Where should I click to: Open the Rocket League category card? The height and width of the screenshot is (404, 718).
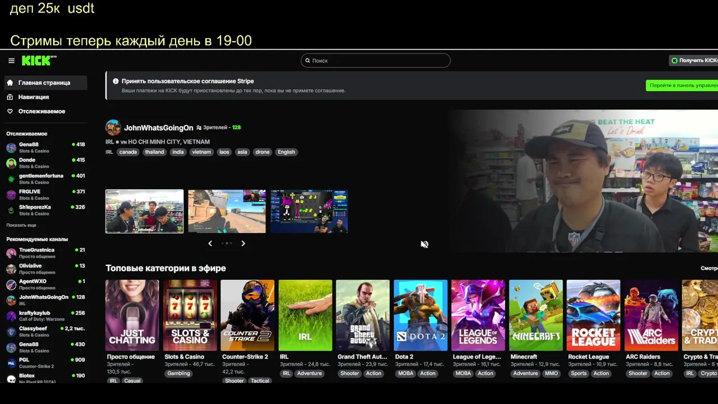[593, 315]
